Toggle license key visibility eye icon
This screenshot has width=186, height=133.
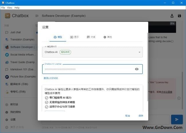point(137,69)
